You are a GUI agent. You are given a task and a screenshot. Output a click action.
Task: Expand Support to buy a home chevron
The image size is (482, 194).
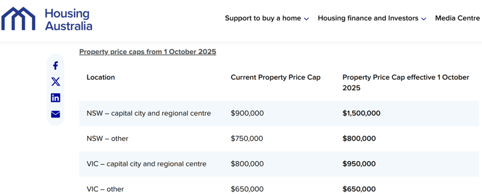tap(306, 19)
